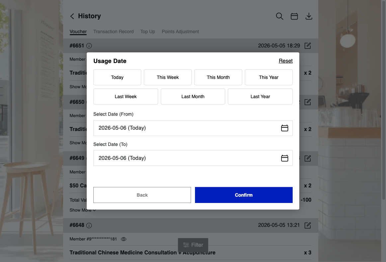Click the Back button in dialog
Viewport: 386px width, 262px height.
click(142, 195)
